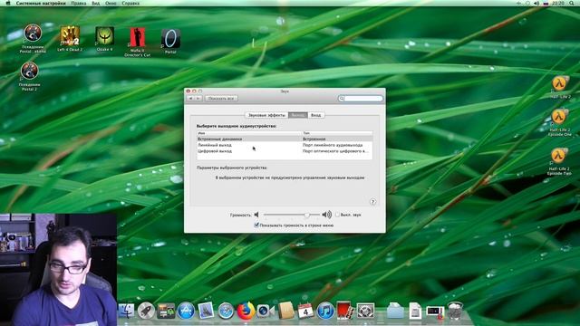Open Finder from the Dock
This screenshot has width=580, height=326.
tap(126, 311)
